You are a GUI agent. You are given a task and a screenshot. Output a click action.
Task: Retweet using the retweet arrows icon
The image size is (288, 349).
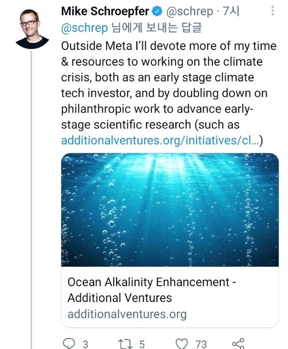[x=125, y=343]
